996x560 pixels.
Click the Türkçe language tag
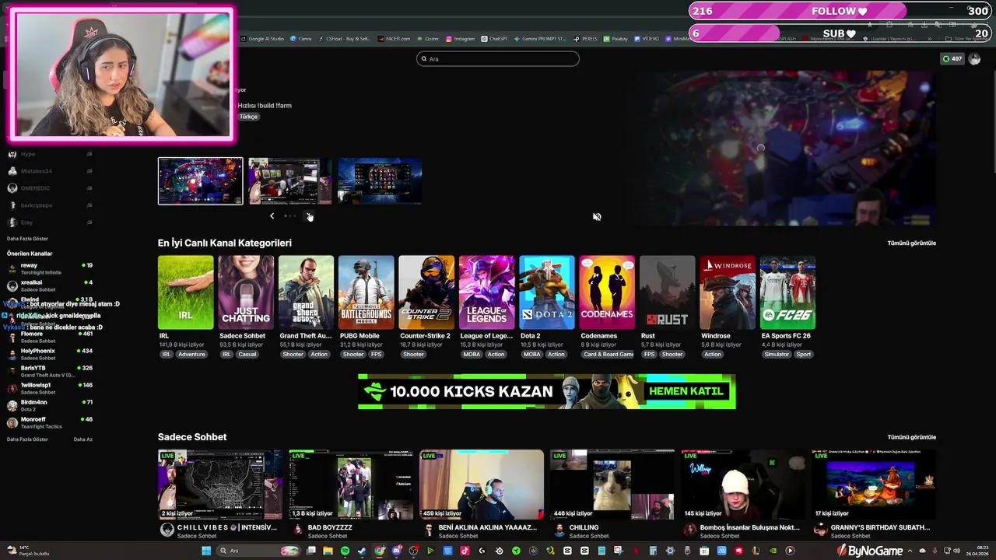pyautogui.click(x=248, y=117)
